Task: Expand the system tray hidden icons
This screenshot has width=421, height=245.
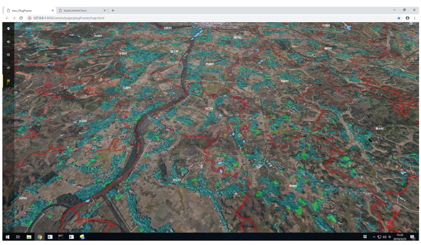Action: 374,237
